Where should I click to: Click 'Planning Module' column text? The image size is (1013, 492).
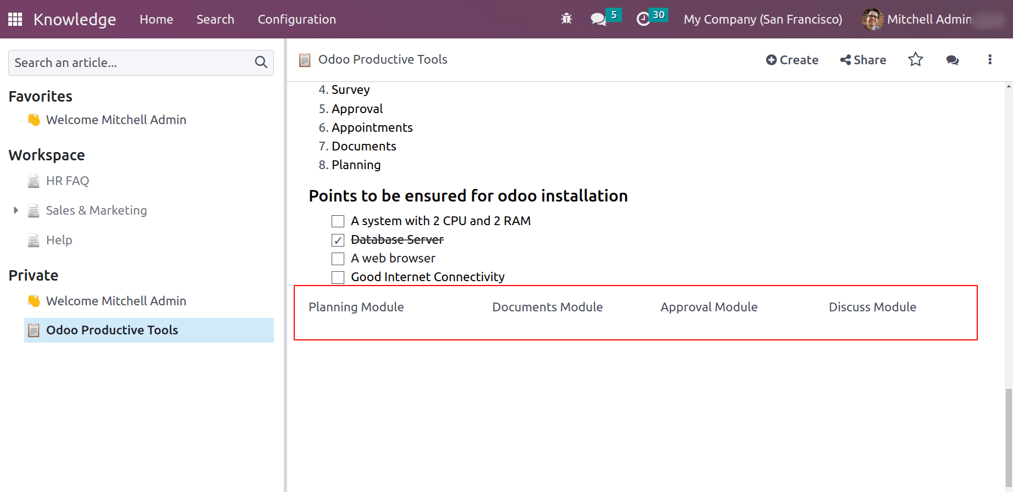tap(356, 307)
